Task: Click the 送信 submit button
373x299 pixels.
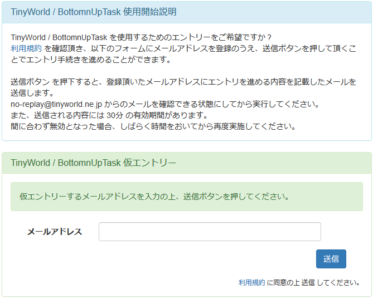Action: tap(331, 259)
